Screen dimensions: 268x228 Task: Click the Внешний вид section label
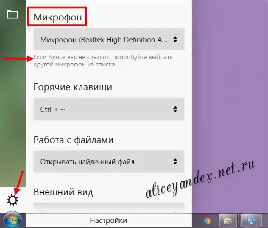point(63,192)
